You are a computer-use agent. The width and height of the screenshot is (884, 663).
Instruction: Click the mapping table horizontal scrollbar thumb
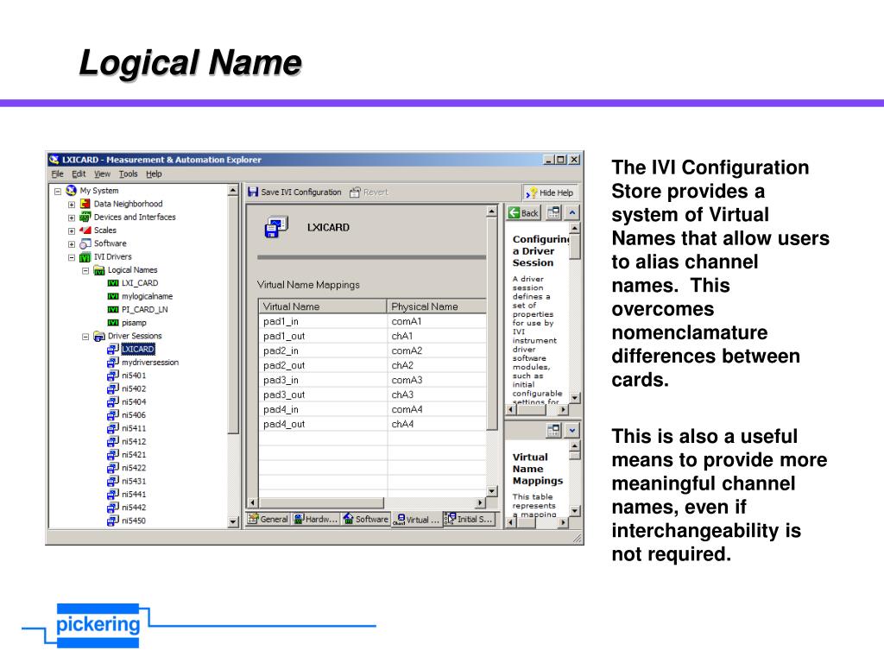coord(321,502)
